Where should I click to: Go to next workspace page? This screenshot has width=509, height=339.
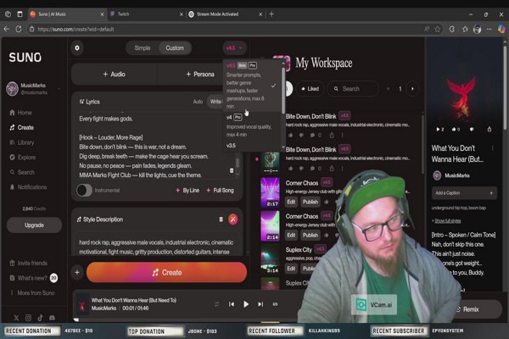pos(412,88)
